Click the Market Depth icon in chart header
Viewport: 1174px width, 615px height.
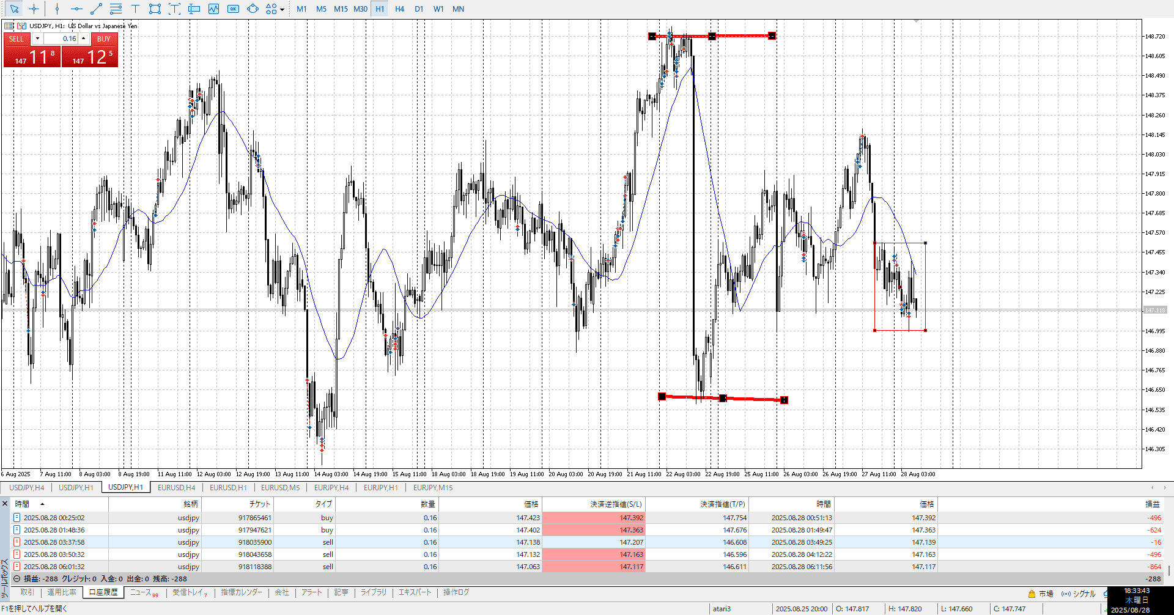(9, 26)
